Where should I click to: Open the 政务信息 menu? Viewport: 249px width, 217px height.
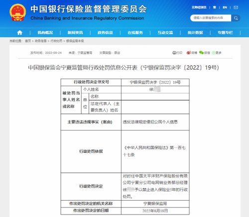[x=105, y=32]
